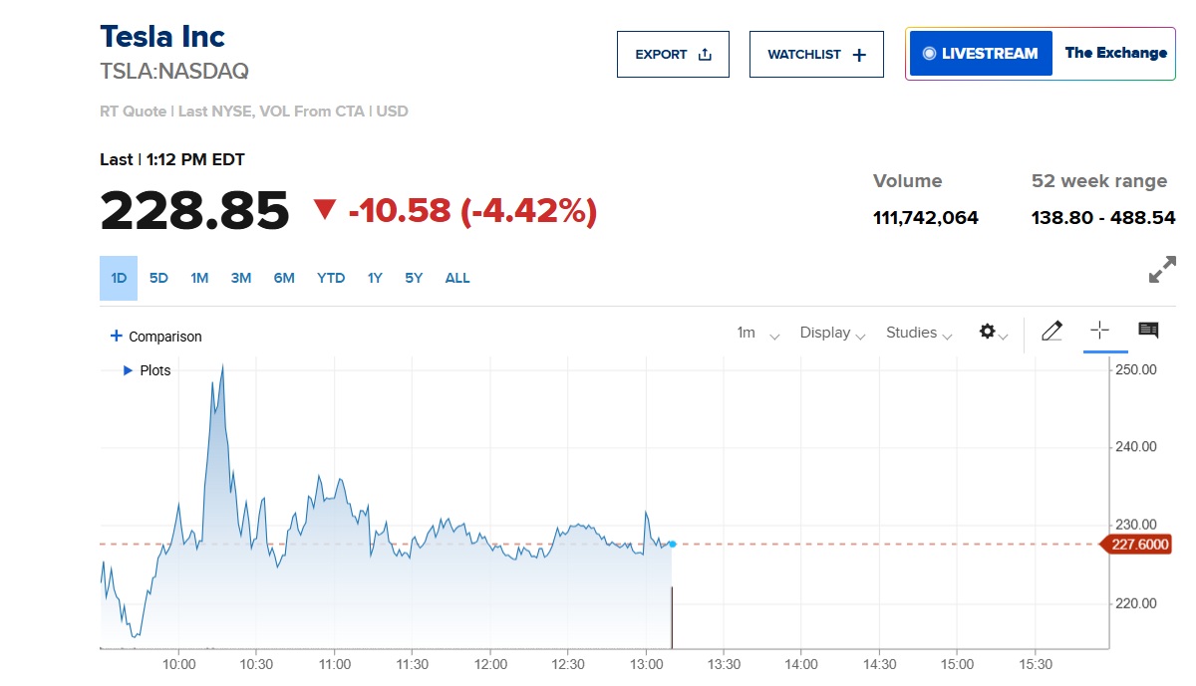
Task: Toggle the crosshair cursor tool
Action: pyautogui.click(x=1100, y=331)
